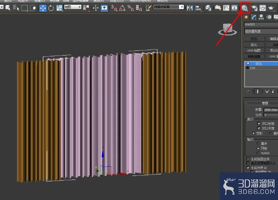This screenshot has height=200, width=278.
Task: Click Make Unique icon below stack
Action: click(267, 91)
